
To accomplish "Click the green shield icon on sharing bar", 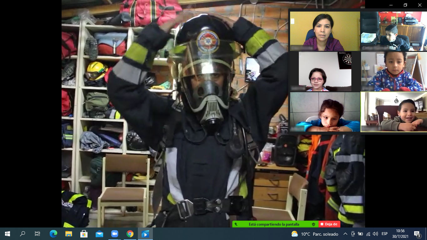I will (x=314, y=224).
